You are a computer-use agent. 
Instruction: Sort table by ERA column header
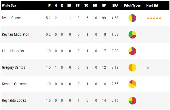pyautogui.click(x=116, y=5)
